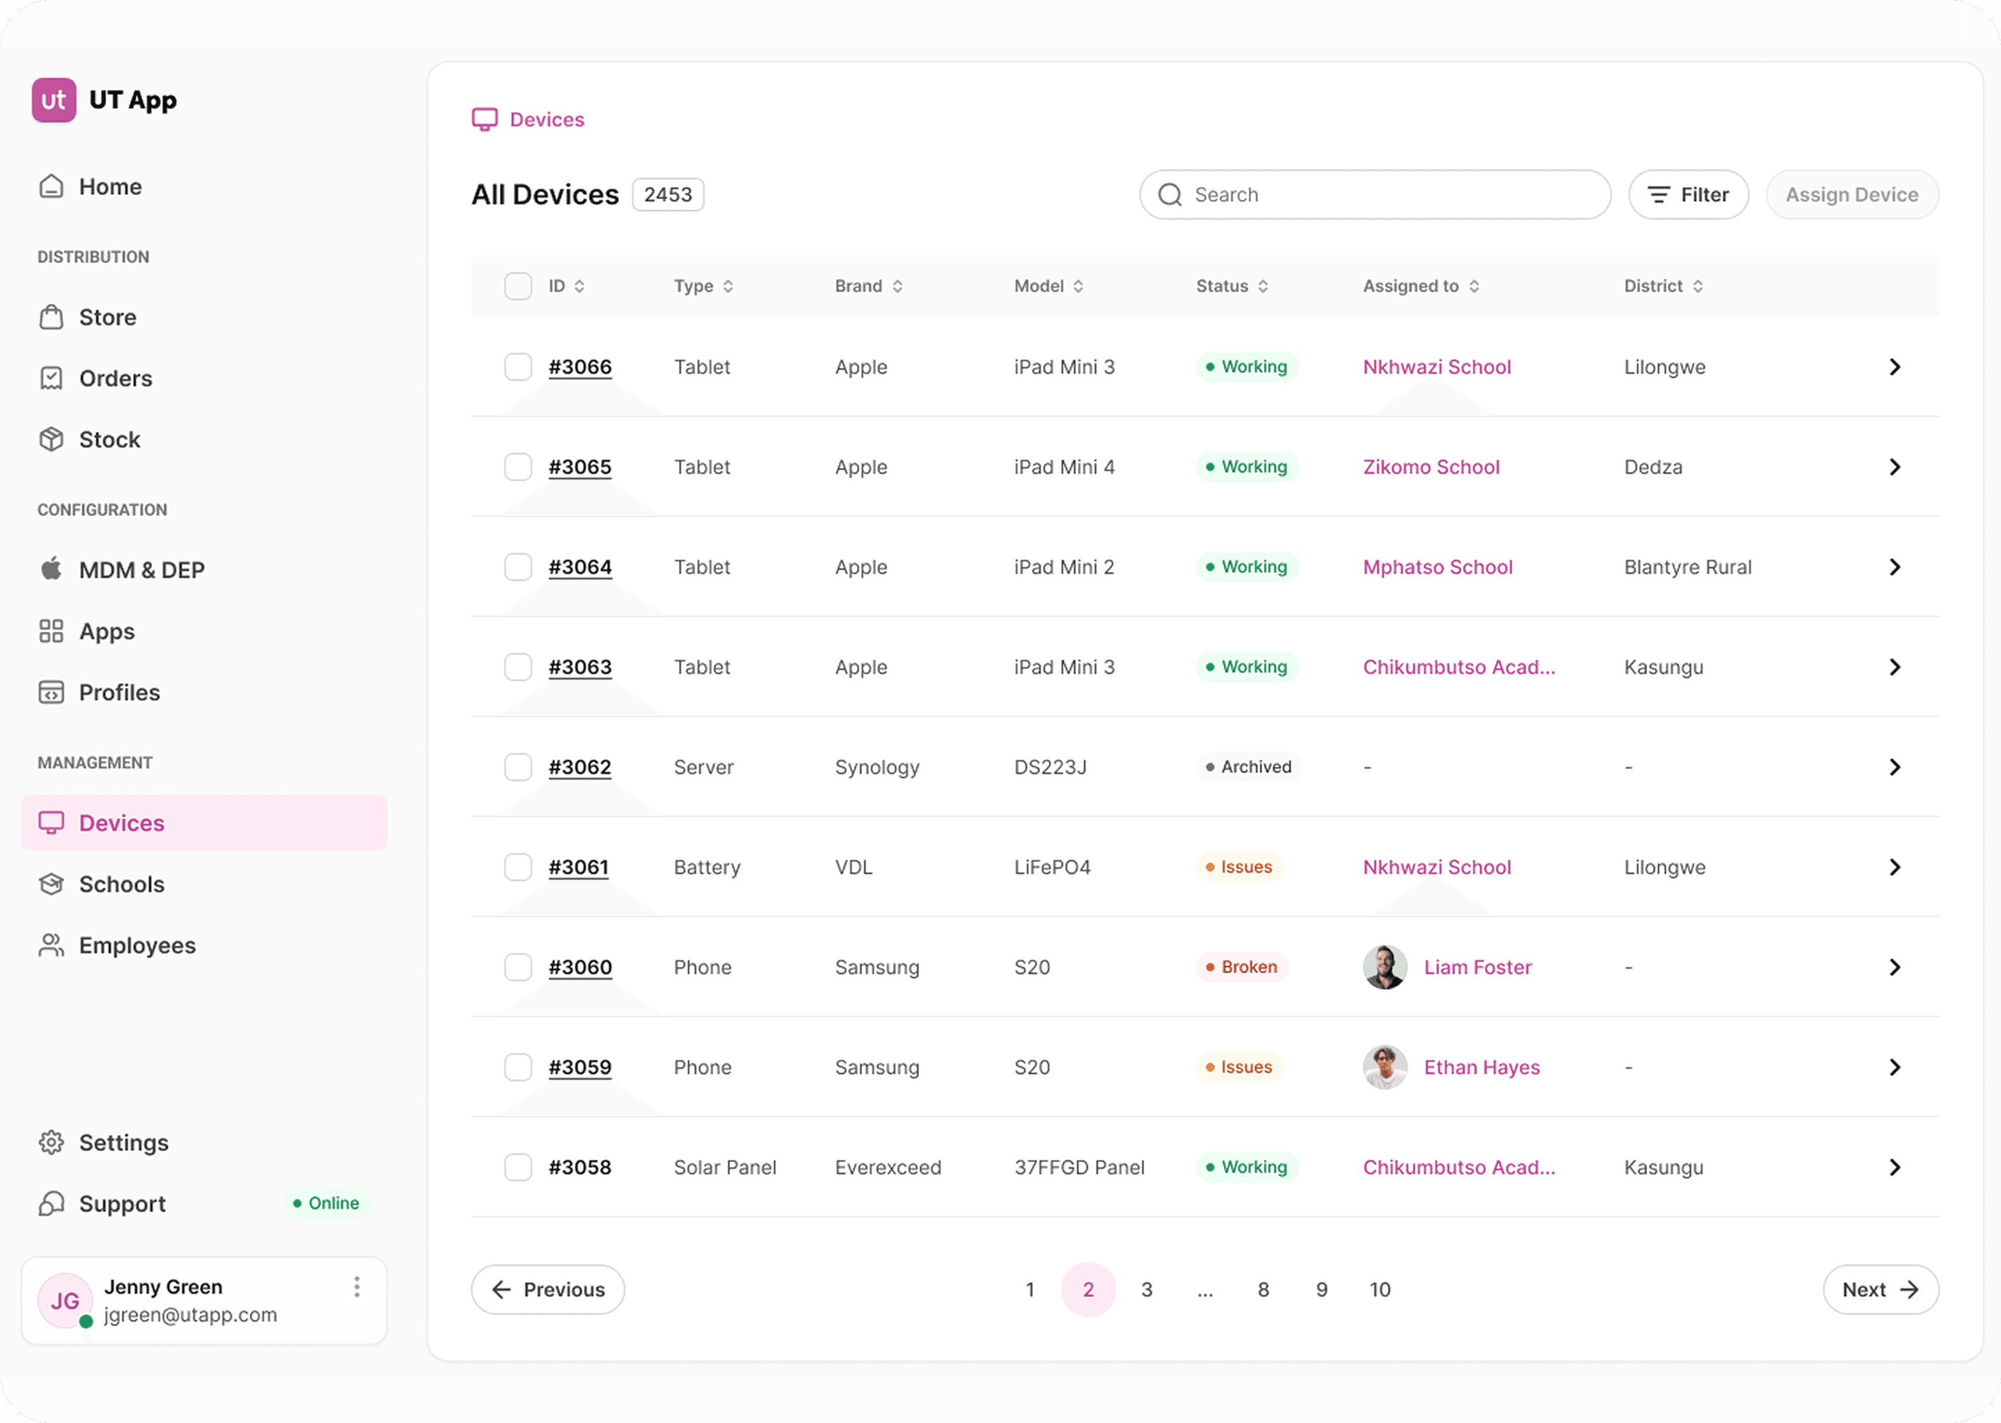Click into the Search field
Image resolution: width=2001 pixels, height=1423 pixels.
click(1376, 195)
